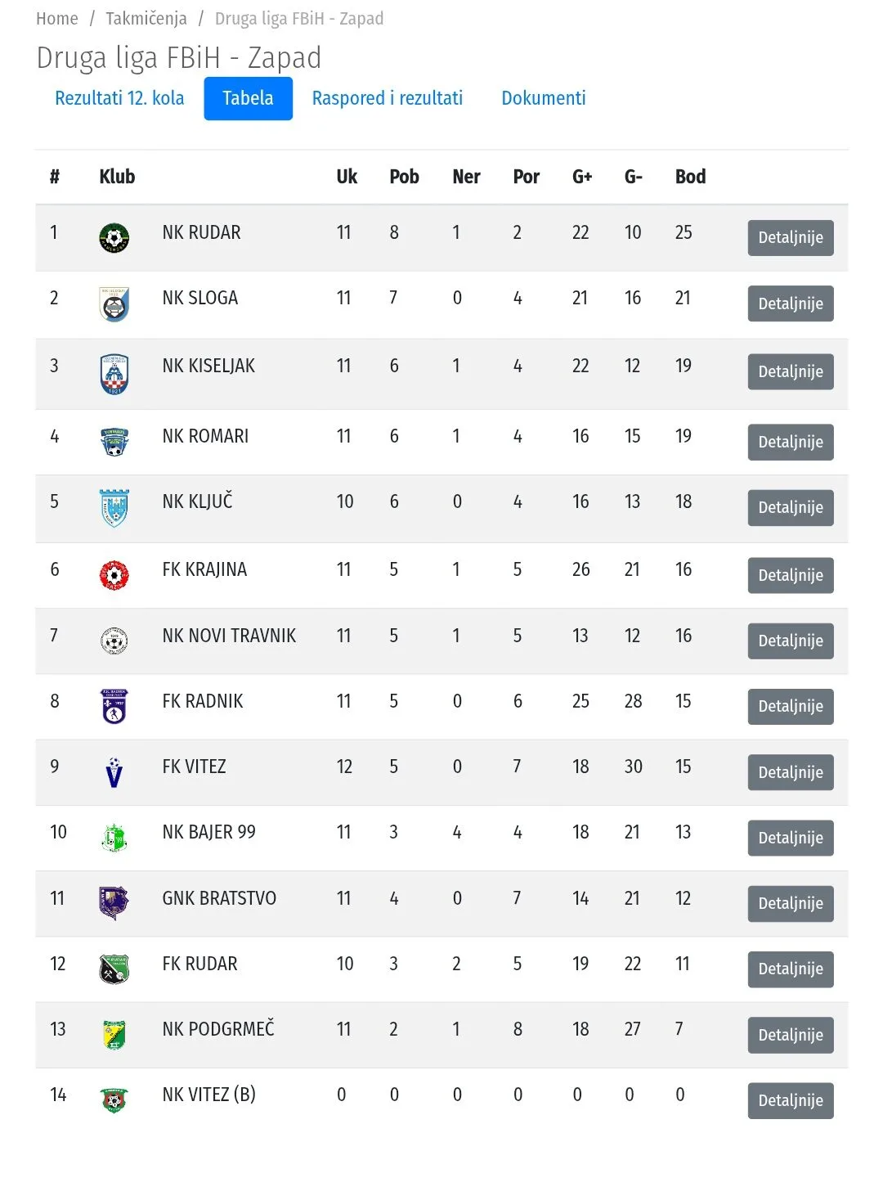The width and height of the screenshot is (883, 1178).
Task: Open Detaljnije for NK Vitez (B)
Action: 790,1101
